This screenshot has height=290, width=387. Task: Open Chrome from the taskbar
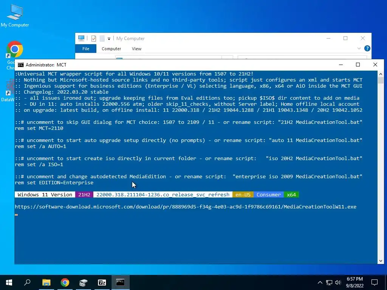[65, 282]
